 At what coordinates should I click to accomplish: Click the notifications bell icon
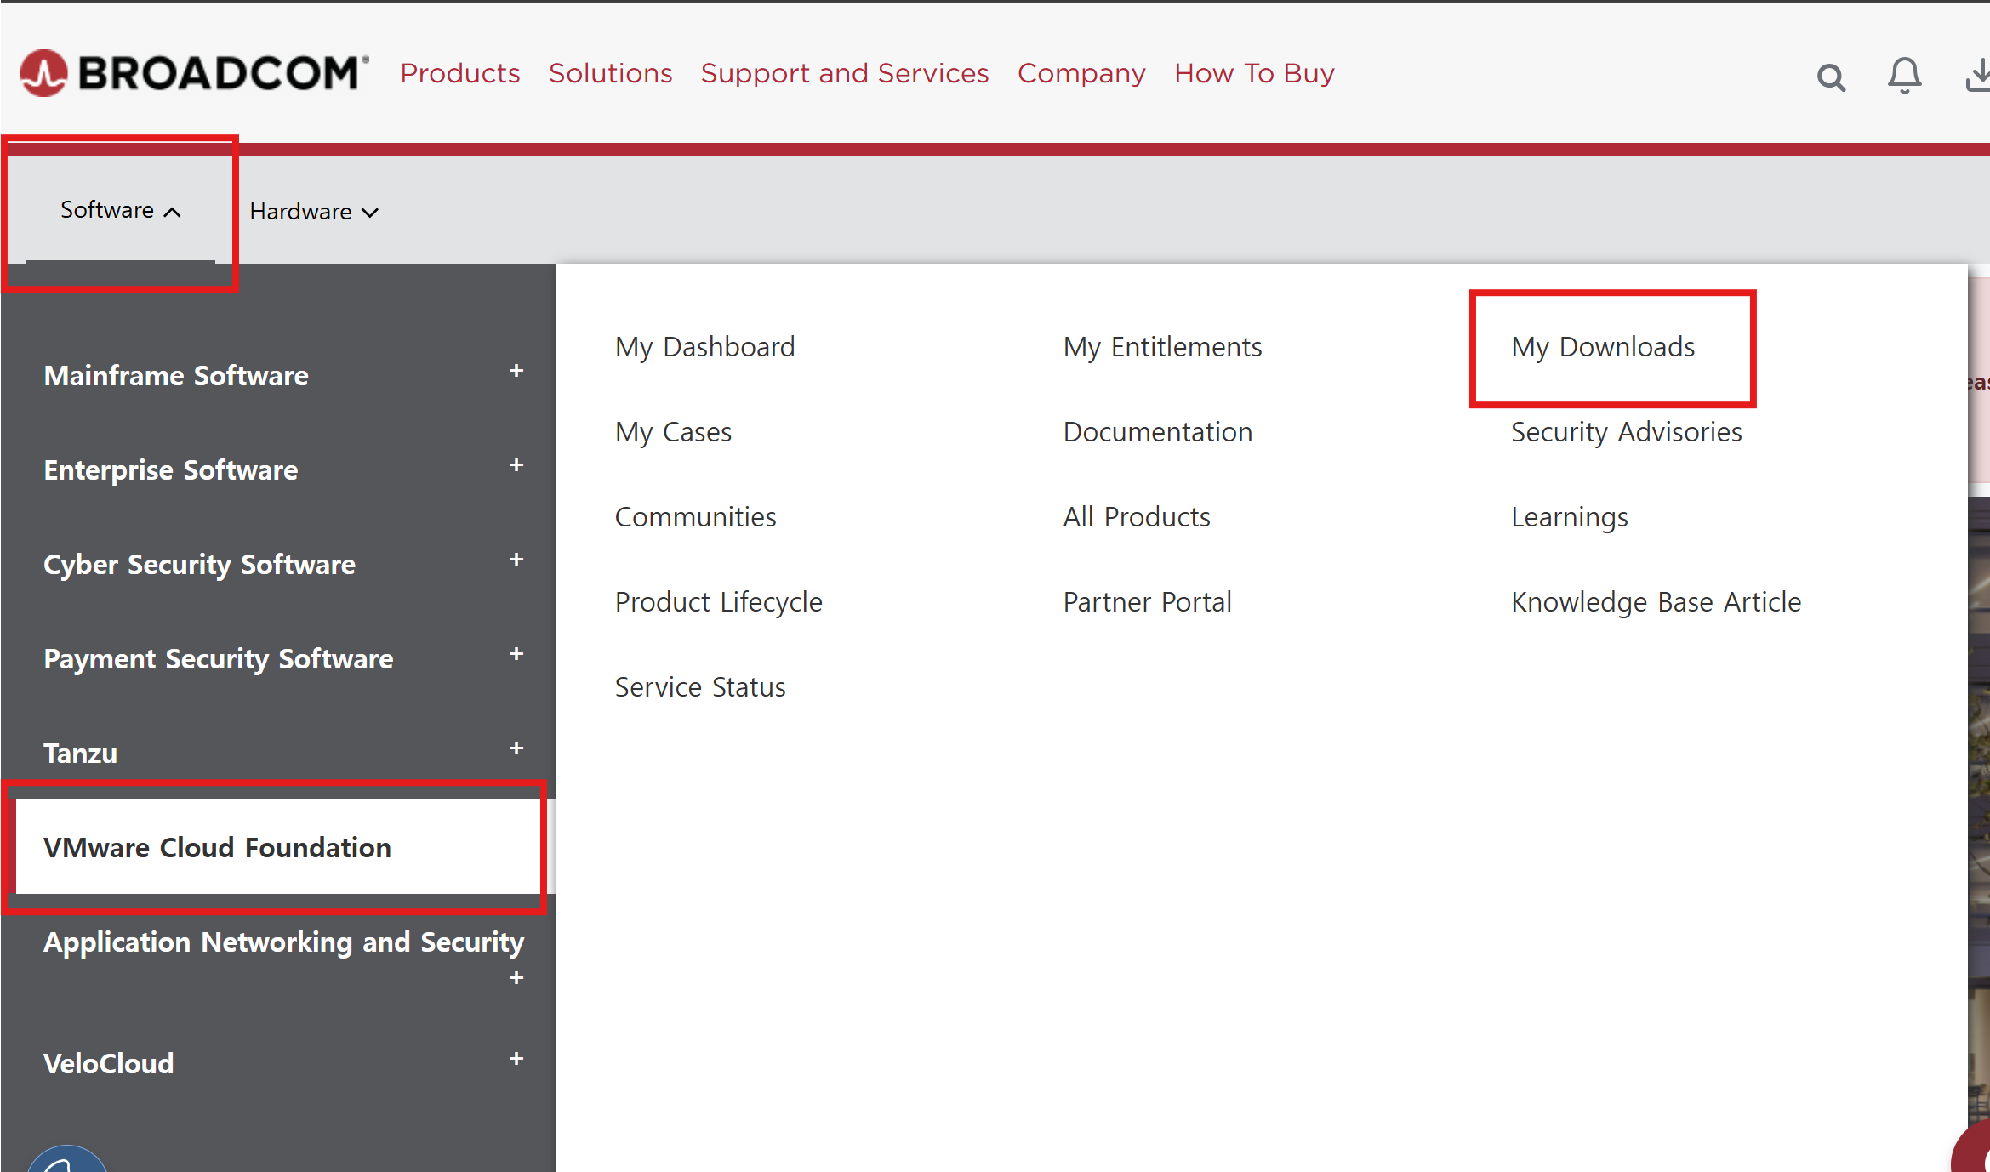pyautogui.click(x=1904, y=76)
